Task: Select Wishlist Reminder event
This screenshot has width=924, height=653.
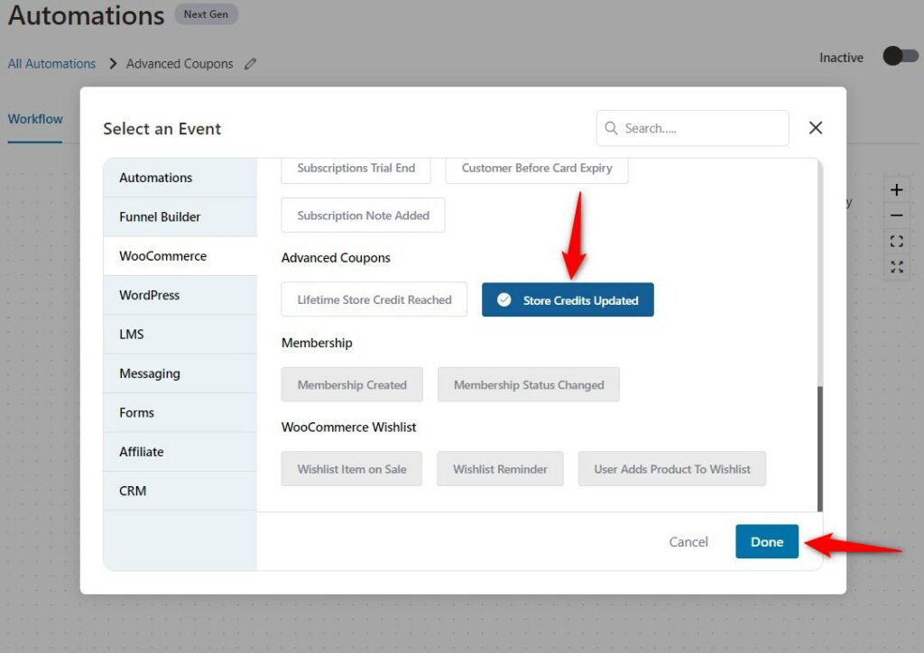Action: click(x=500, y=469)
